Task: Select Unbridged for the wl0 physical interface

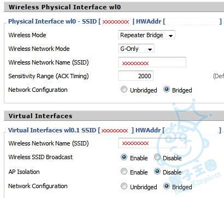Action: coord(124,89)
